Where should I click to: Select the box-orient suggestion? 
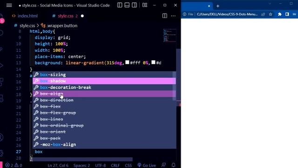click(104, 132)
